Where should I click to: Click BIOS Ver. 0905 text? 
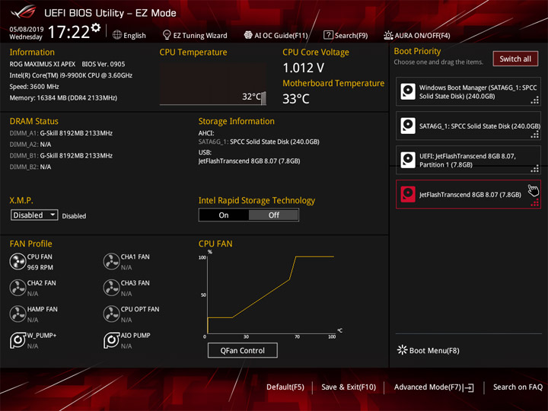point(104,64)
